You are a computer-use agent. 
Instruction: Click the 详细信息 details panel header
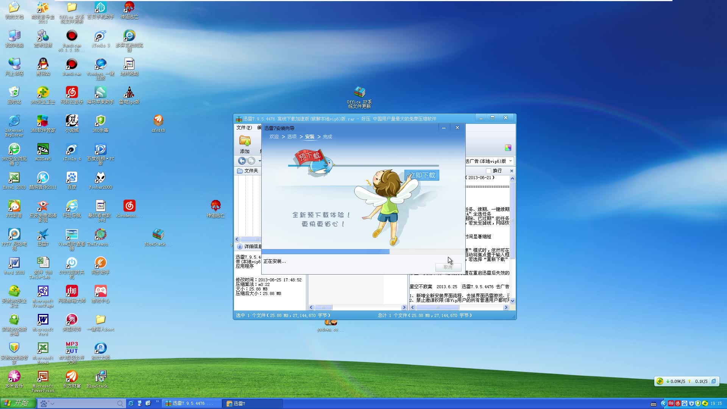[249, 247]
